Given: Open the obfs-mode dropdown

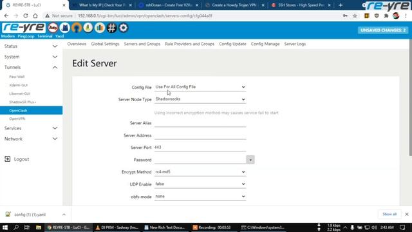Looking at the screenshot, I should click(200, 196).
